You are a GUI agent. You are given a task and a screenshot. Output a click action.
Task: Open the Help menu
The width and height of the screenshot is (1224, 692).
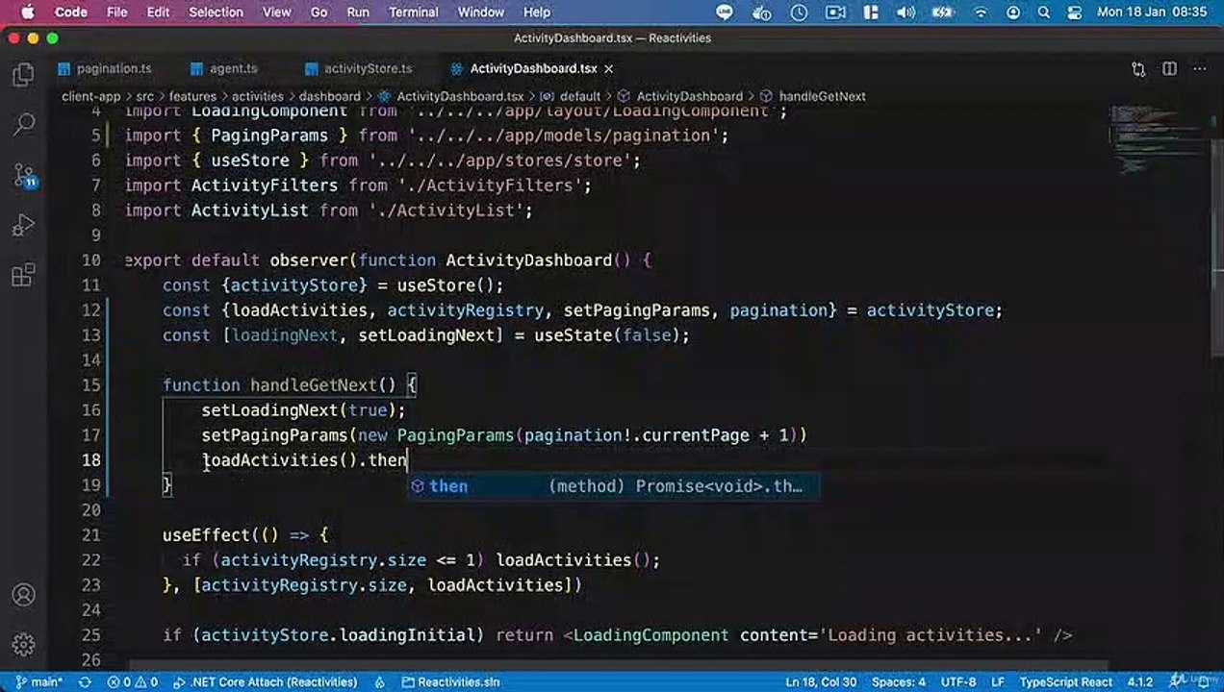pos(536,12)
